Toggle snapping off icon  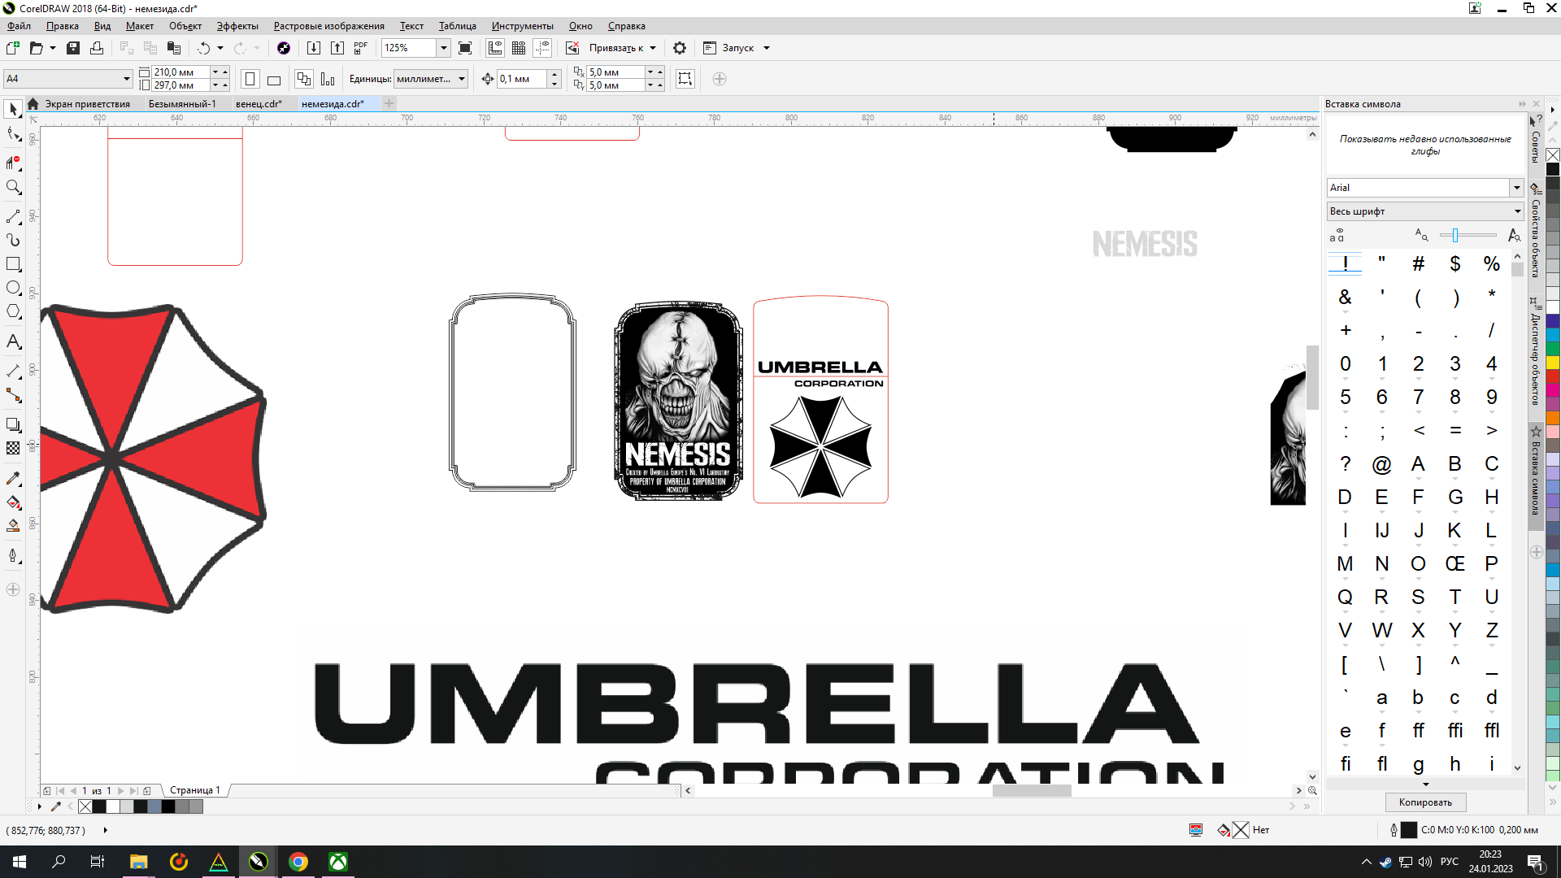(x=572, y=48)
